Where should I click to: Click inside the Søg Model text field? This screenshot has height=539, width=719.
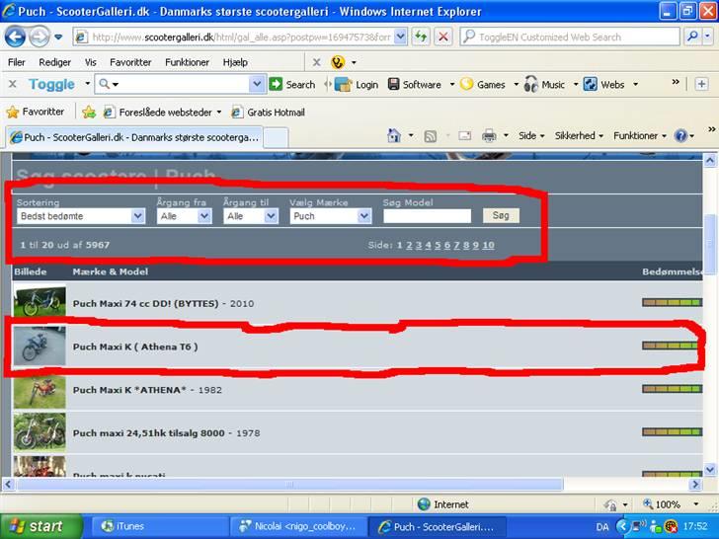click(x=427, y=216)
